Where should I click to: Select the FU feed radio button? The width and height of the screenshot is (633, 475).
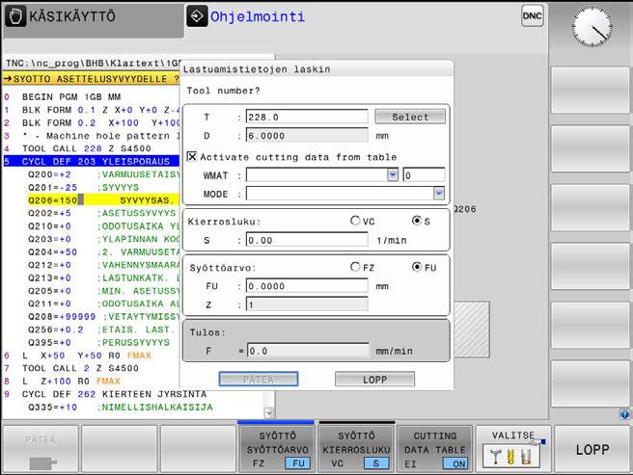point(417,267)
